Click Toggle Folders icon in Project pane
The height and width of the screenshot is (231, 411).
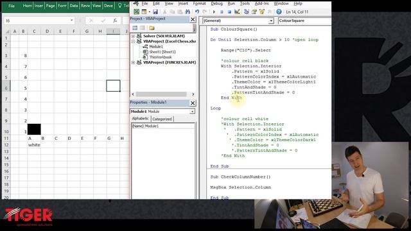(x=152, y=28)
